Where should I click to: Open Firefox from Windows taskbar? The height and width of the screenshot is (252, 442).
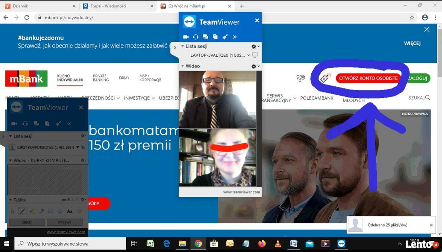click(x=262, y=243)
